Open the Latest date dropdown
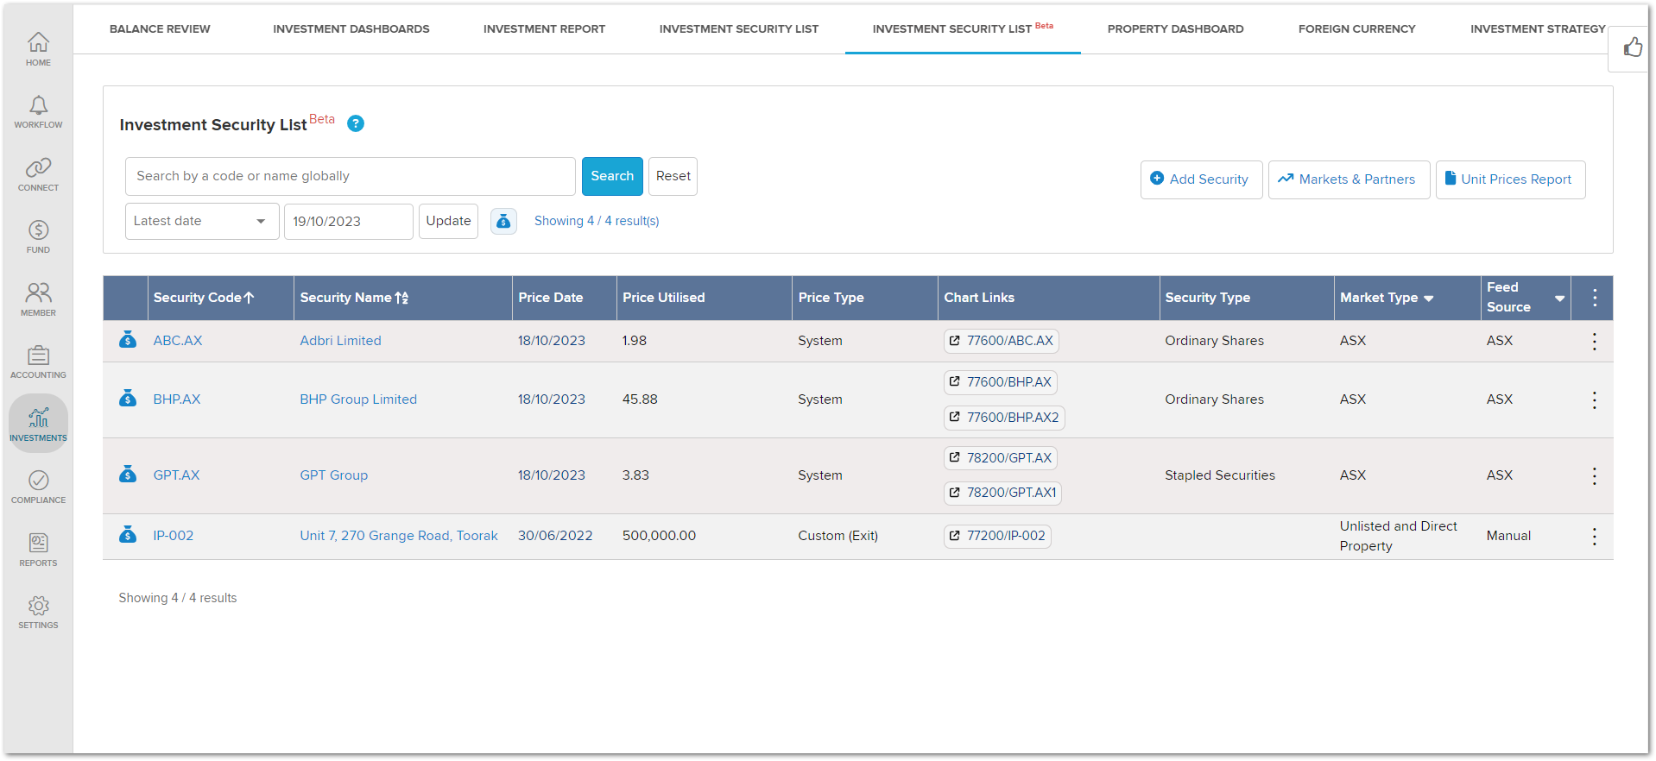Screen dimensions: 1656x761 point(202,221)
